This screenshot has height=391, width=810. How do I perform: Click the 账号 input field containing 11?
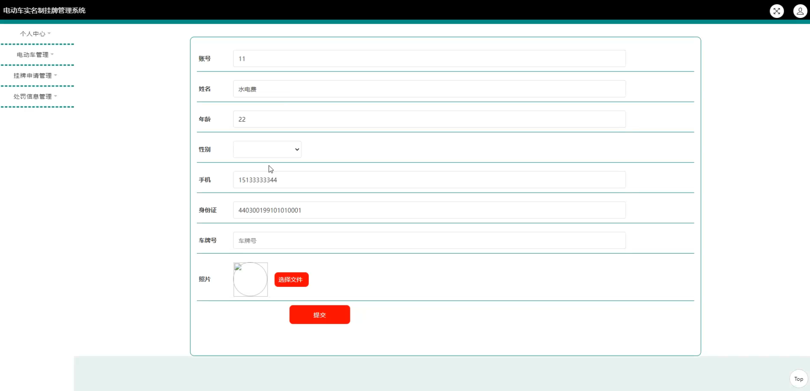tap(429, 59)
